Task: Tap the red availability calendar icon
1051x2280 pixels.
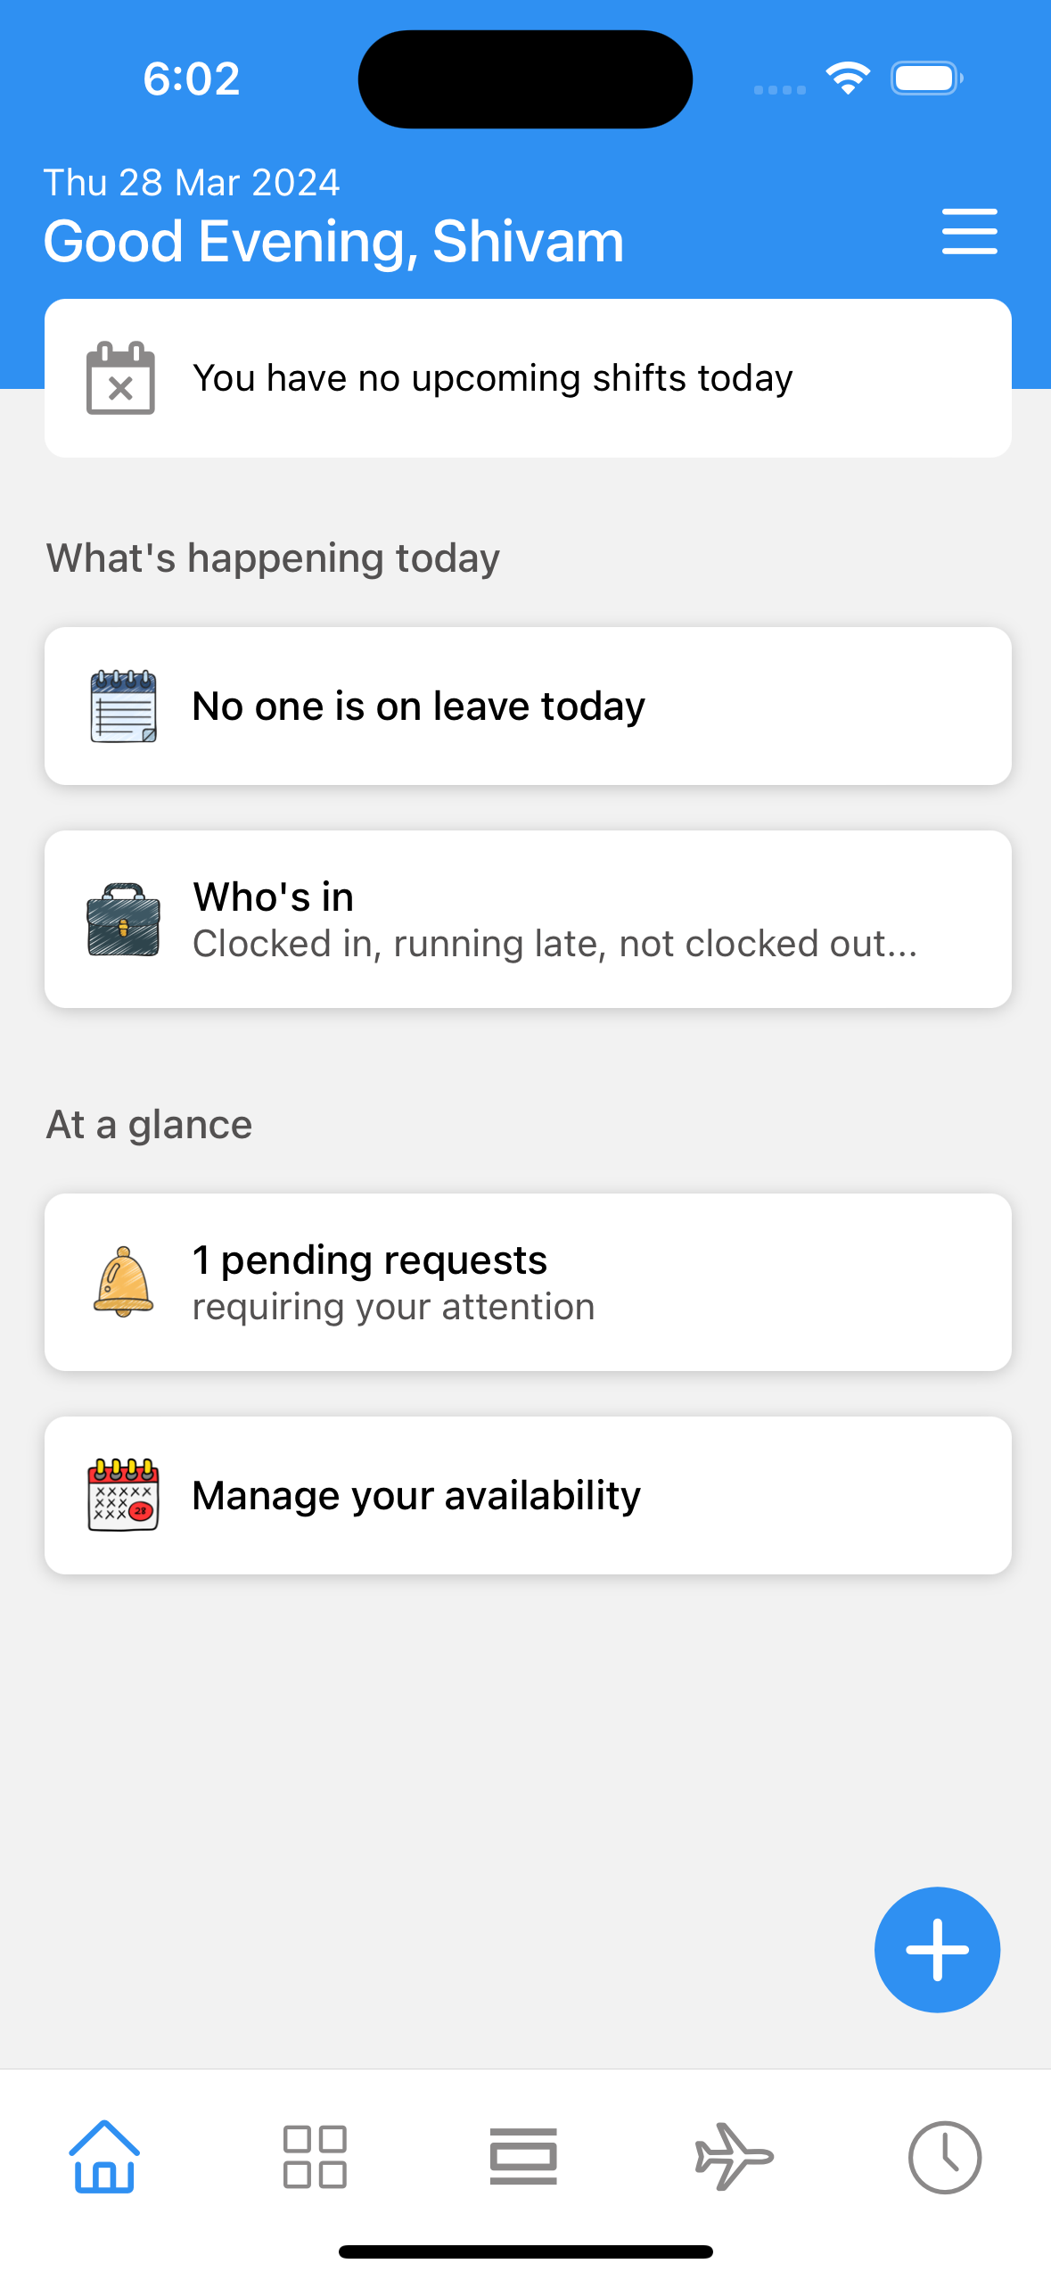Action: pos(123,1495)
